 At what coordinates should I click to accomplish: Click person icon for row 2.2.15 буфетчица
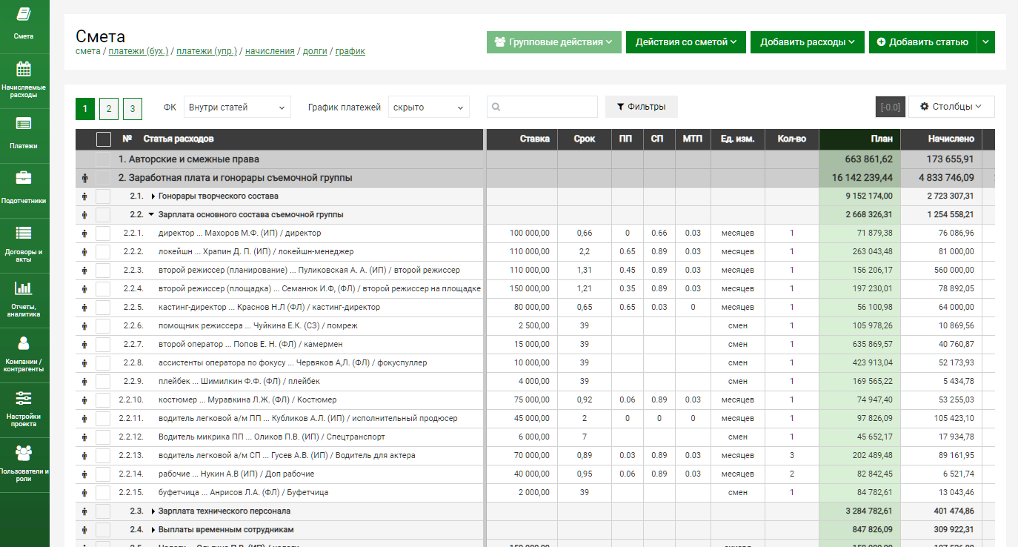[x=84, y=493]
